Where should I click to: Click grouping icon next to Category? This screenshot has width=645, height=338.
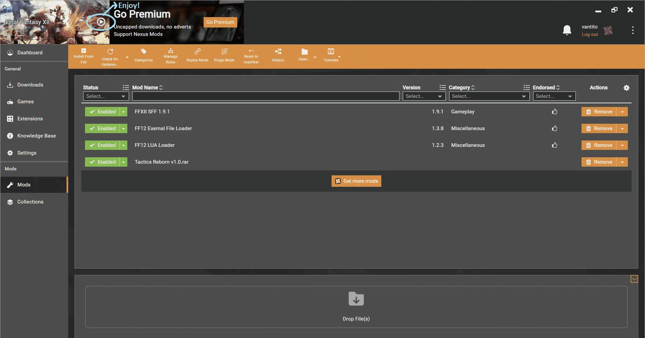(443, 88)
